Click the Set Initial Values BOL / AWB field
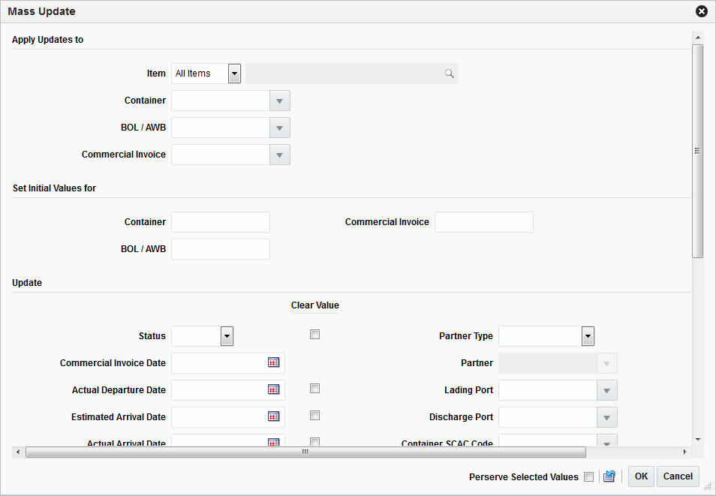Image resolution: width=716 pixels, height=496 pixels. click(x=221, y=249)
